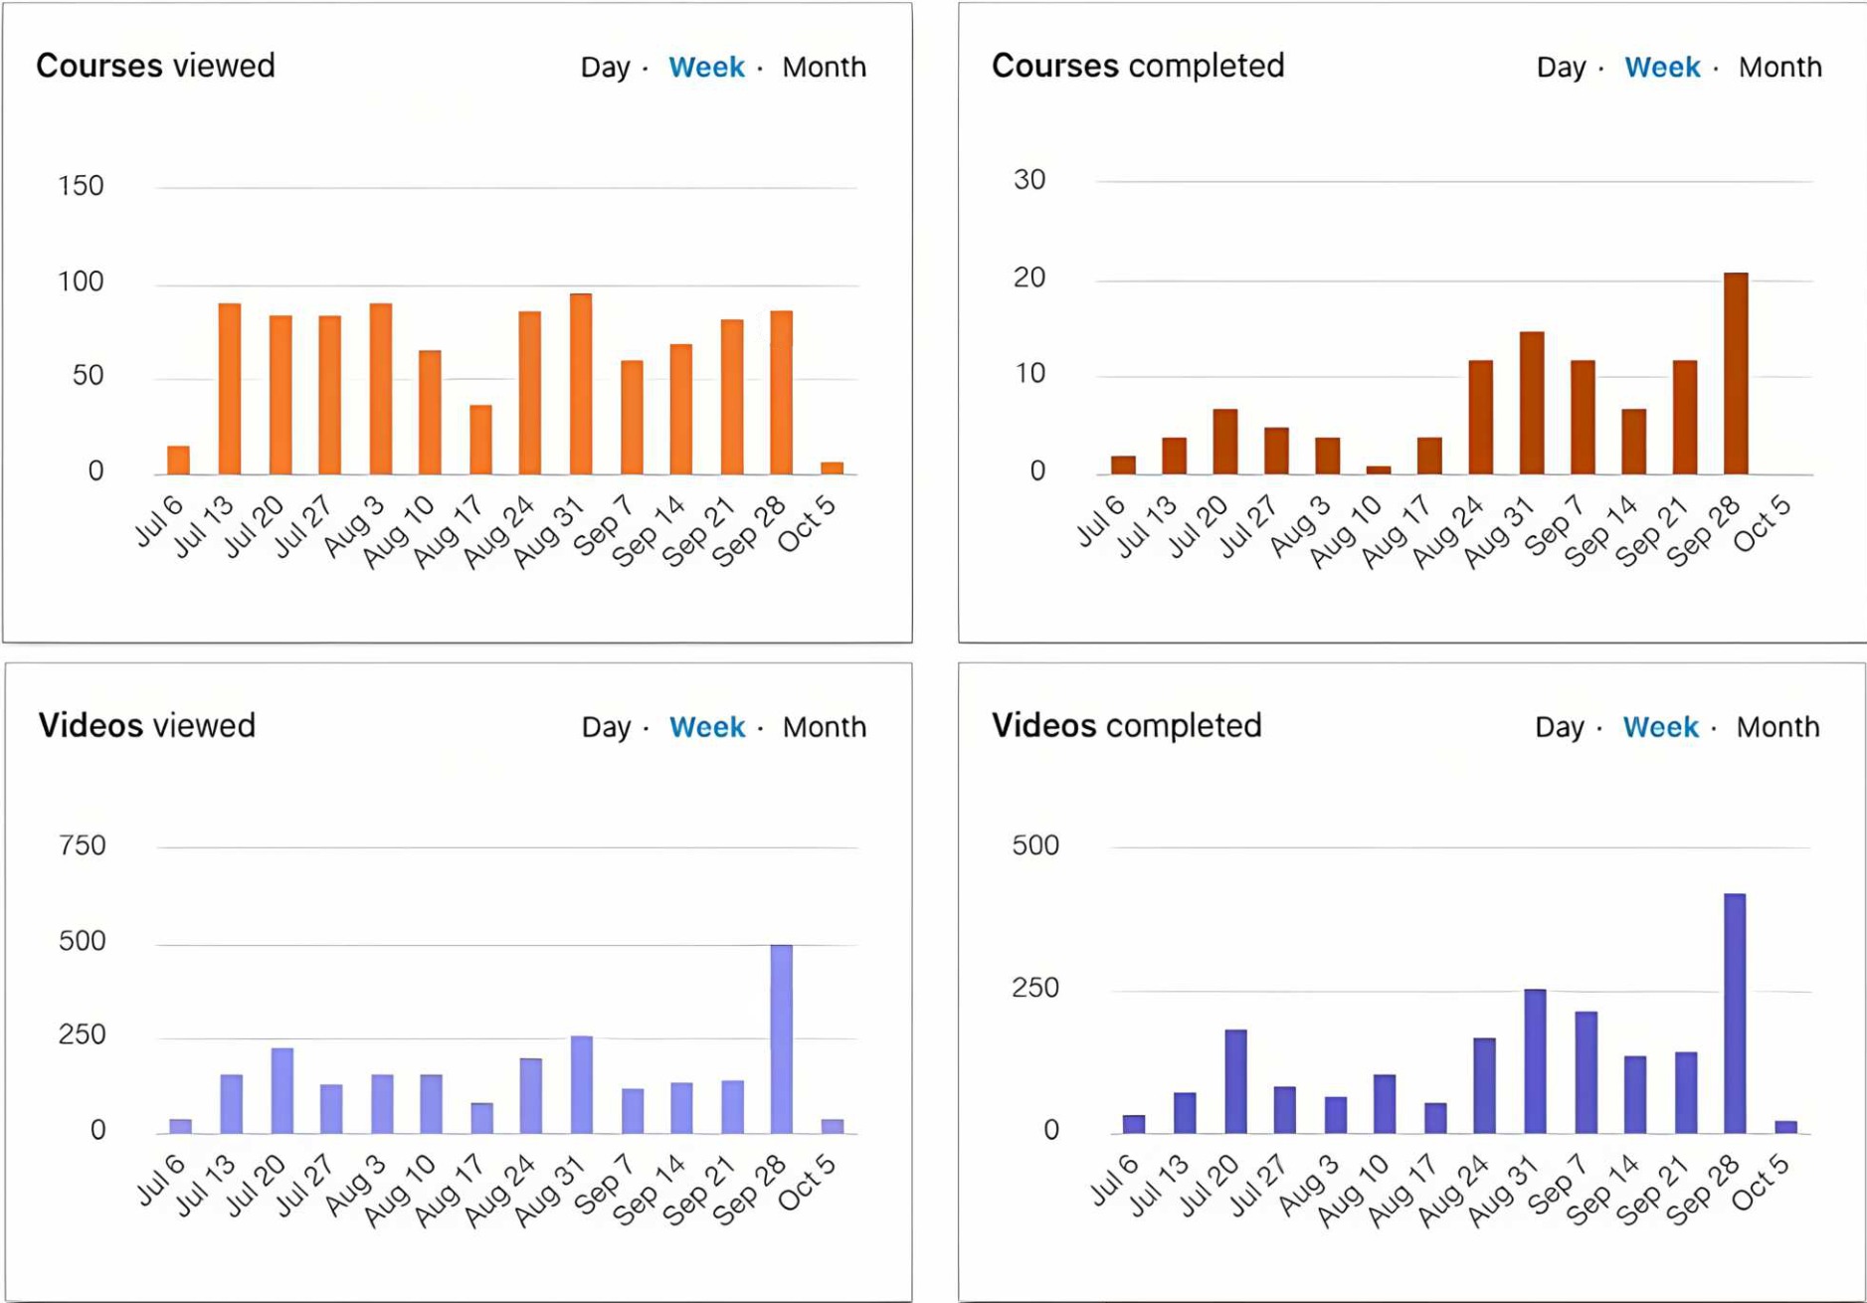Click the Jul 20 bar in Videos viewed

point(282,1091)
